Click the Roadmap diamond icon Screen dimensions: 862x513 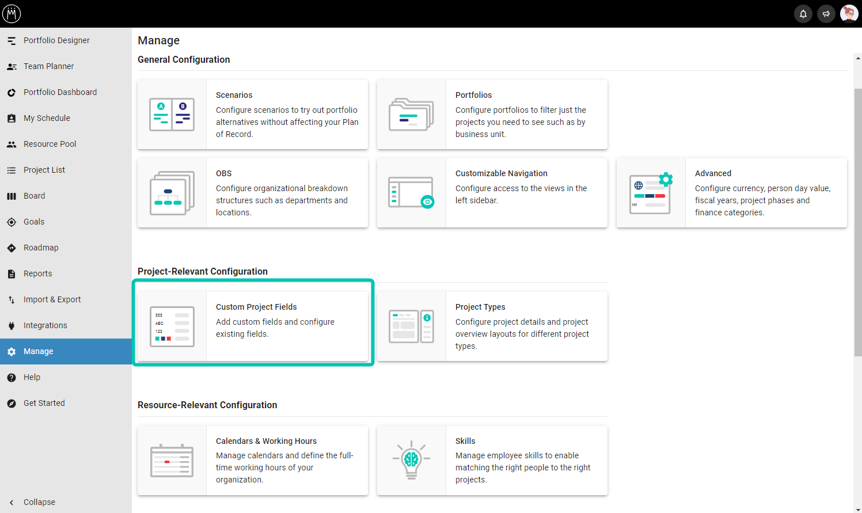click(x=12, y=248)
